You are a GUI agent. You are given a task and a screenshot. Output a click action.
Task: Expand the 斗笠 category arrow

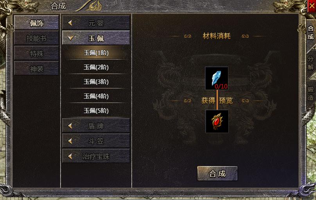pyautogui.click(x=70, y=141)
